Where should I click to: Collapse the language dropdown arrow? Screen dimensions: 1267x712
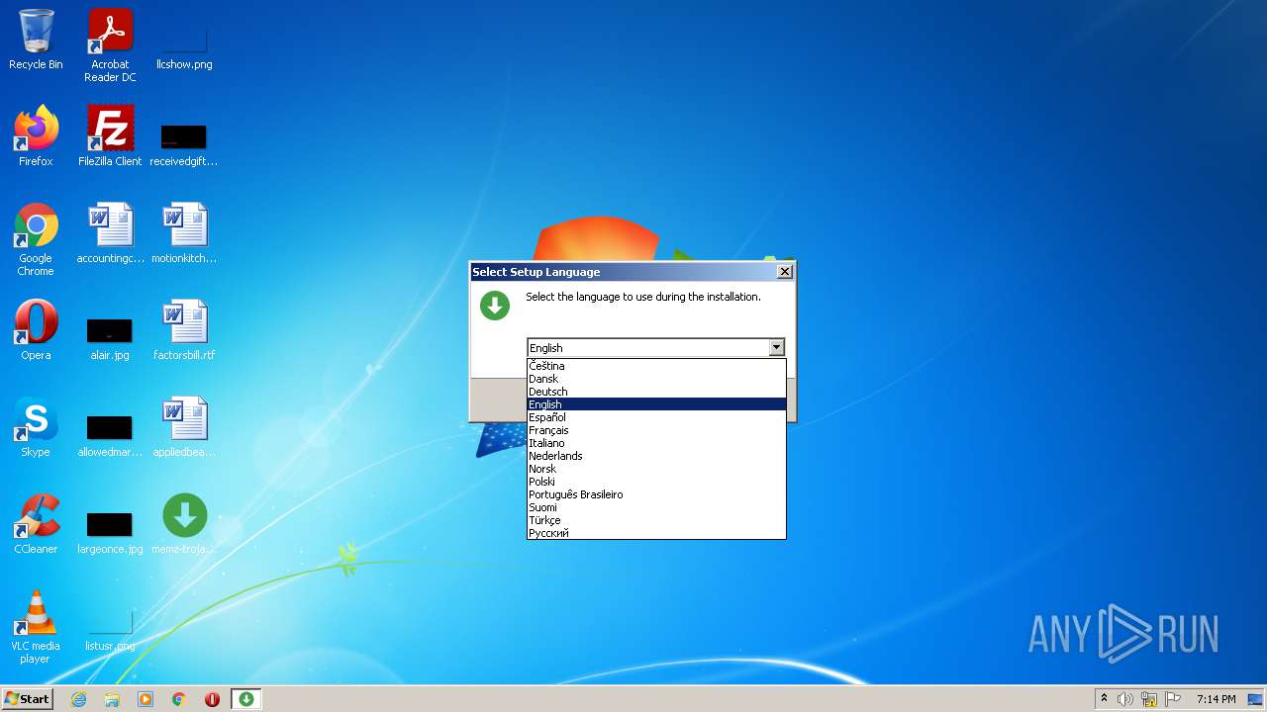click(x=776, y=347)
